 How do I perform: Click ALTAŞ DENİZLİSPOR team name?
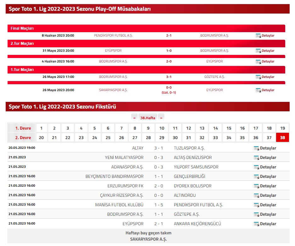point(193,158)
